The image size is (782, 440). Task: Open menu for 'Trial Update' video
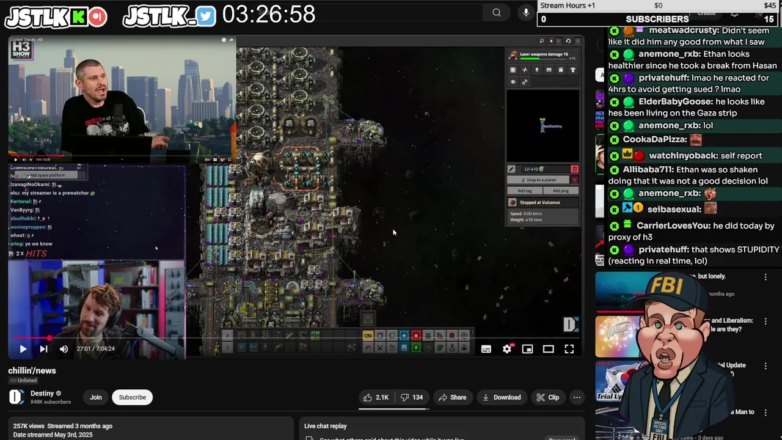click(x=766, y=365)
